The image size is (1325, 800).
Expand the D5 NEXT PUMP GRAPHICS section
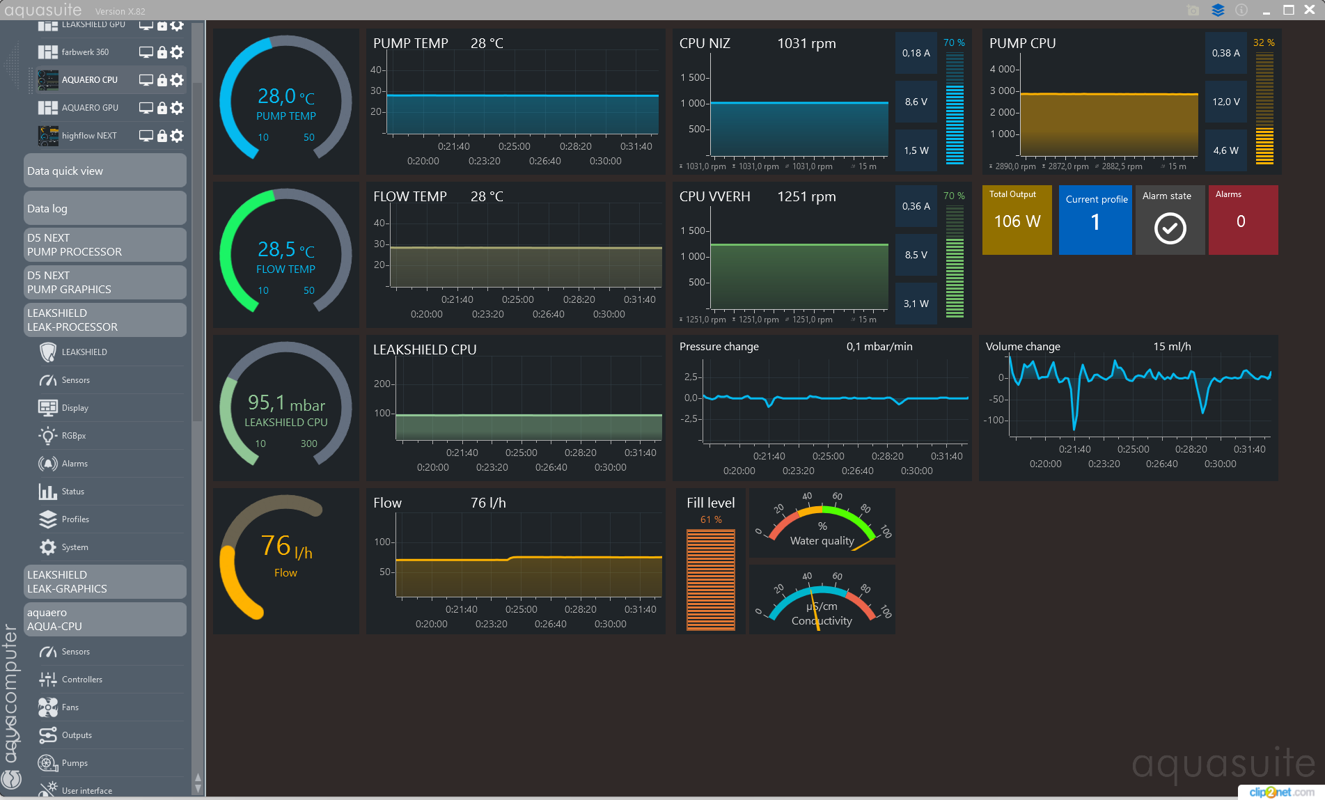[x=105, y=283]
